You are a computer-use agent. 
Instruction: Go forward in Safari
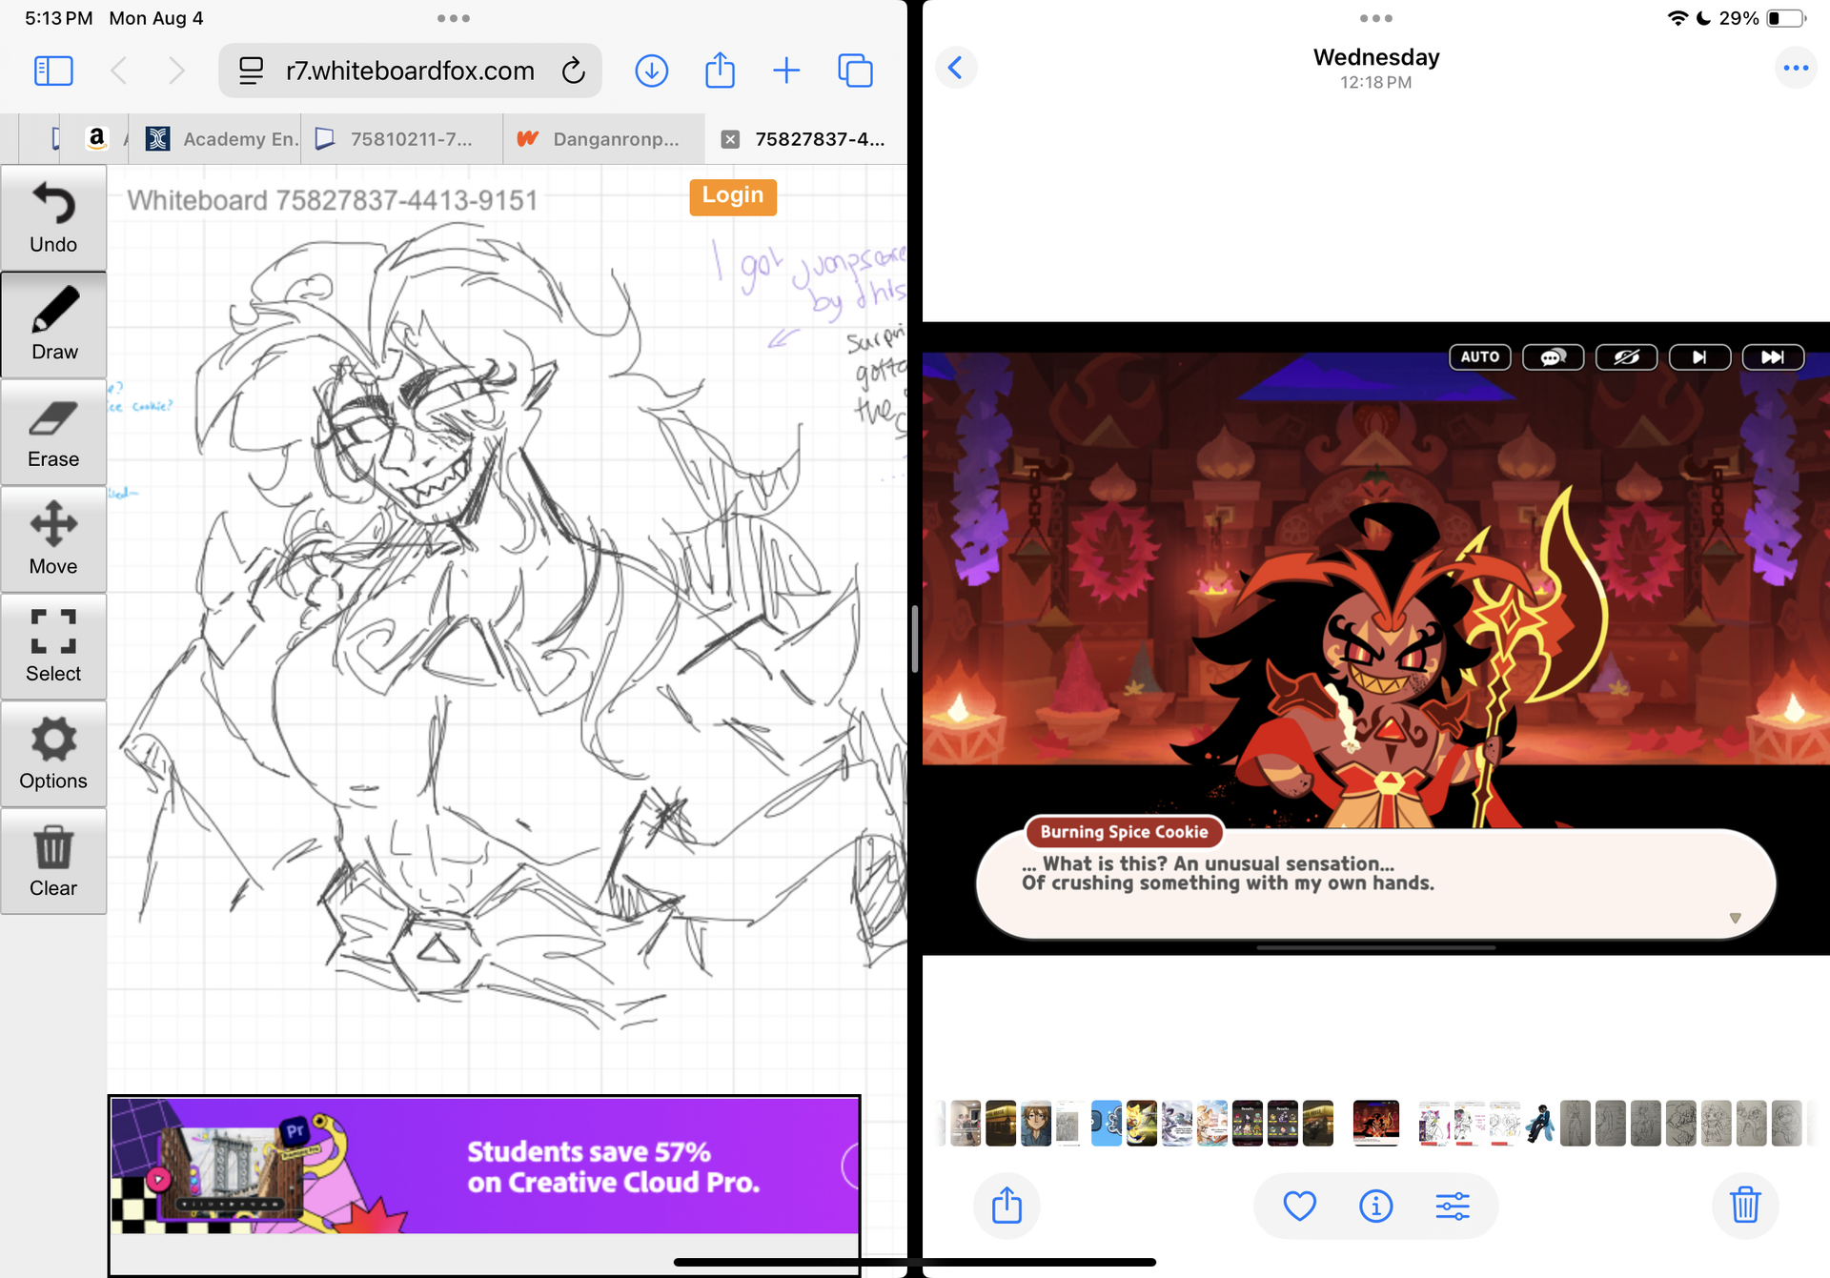[x=176, y=71]
